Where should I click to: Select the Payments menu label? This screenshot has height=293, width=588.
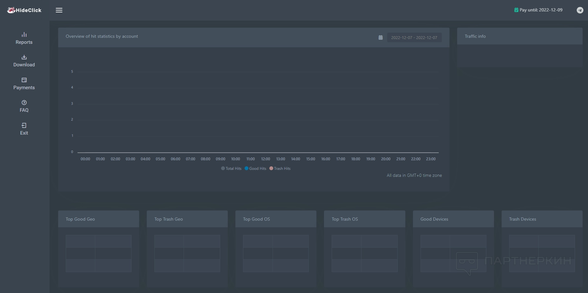[x=24, y=88]
